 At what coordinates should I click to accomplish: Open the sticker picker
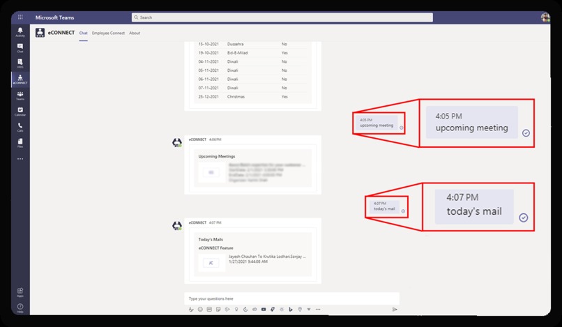[x=218, y=309]
